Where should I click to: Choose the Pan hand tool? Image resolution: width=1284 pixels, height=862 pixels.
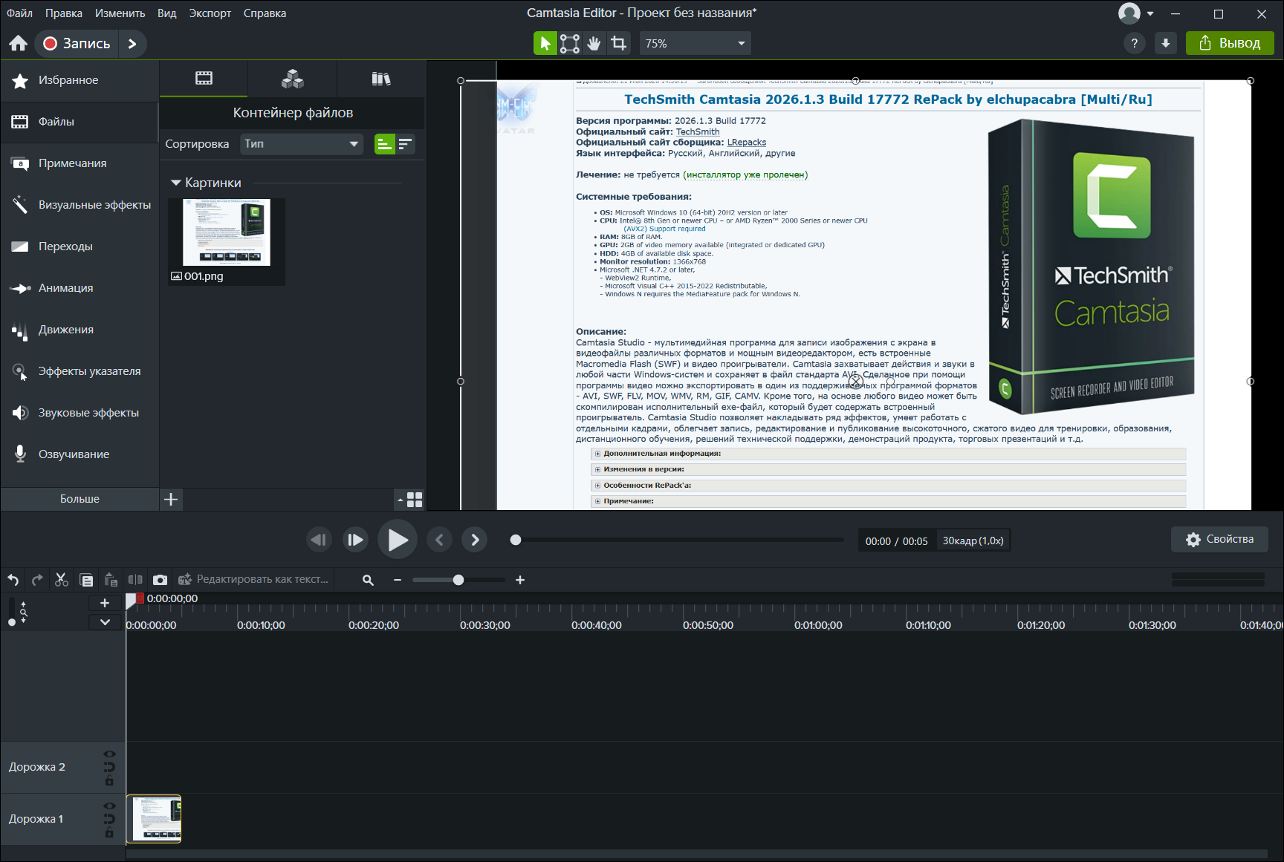point(594,43)
